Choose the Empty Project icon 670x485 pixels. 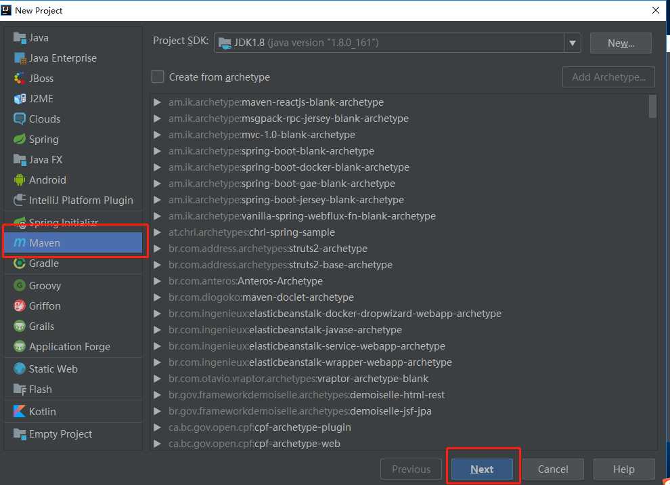click(20, 434)
